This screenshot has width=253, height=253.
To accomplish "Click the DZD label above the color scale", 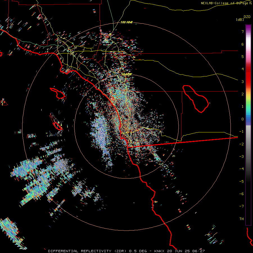I will [247, 17].
